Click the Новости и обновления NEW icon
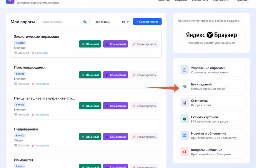Screen dimensions: 256x168 [x=184, y=135]
